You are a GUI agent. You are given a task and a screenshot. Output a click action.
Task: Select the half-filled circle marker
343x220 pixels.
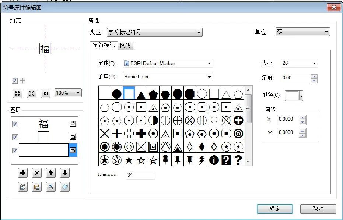(x=153, y=120)
